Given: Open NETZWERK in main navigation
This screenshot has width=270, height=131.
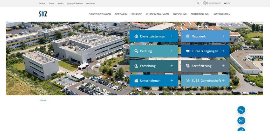Looking at the screenshot, I should (x=121, y=14).
